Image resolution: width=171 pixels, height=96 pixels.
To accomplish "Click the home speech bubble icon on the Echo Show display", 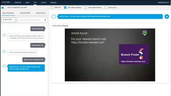I will [x=145, y=33].
